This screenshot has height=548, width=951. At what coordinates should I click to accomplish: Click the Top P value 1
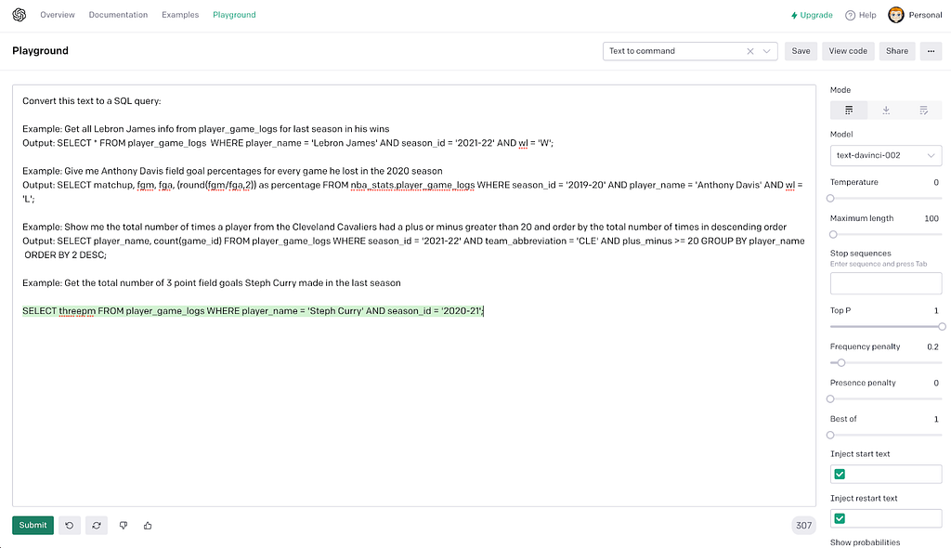tap(936, 311)
